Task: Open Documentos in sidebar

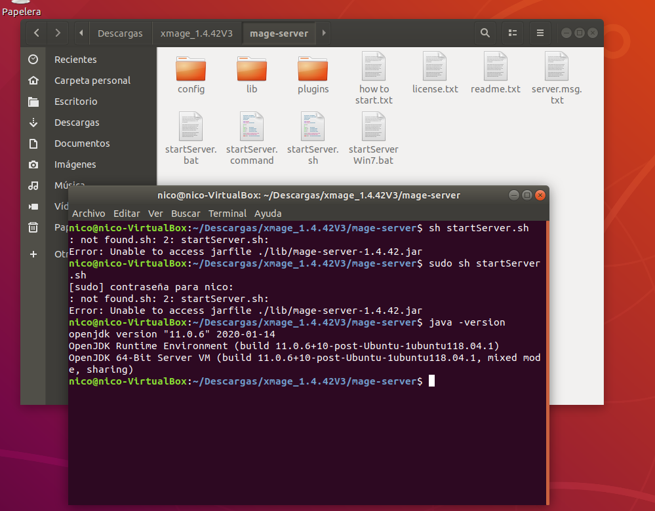Action: 82,143
